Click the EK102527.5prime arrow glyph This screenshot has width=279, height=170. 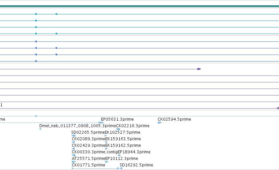106,136
